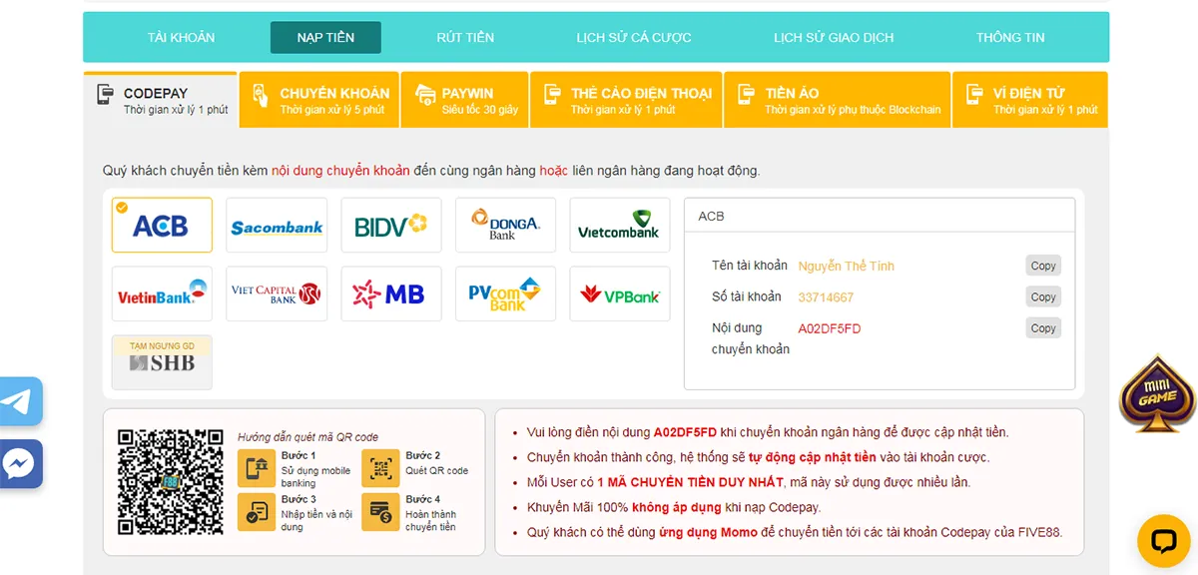1198x575 pixels.
Task: Open the THÔNG TIN menu
Action: click(x=1010, y=37)
